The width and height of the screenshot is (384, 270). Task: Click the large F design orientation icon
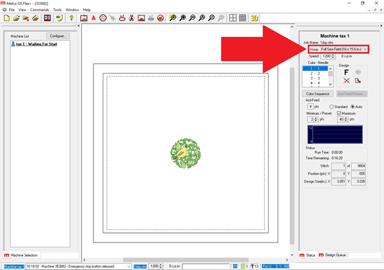point(346,72)
